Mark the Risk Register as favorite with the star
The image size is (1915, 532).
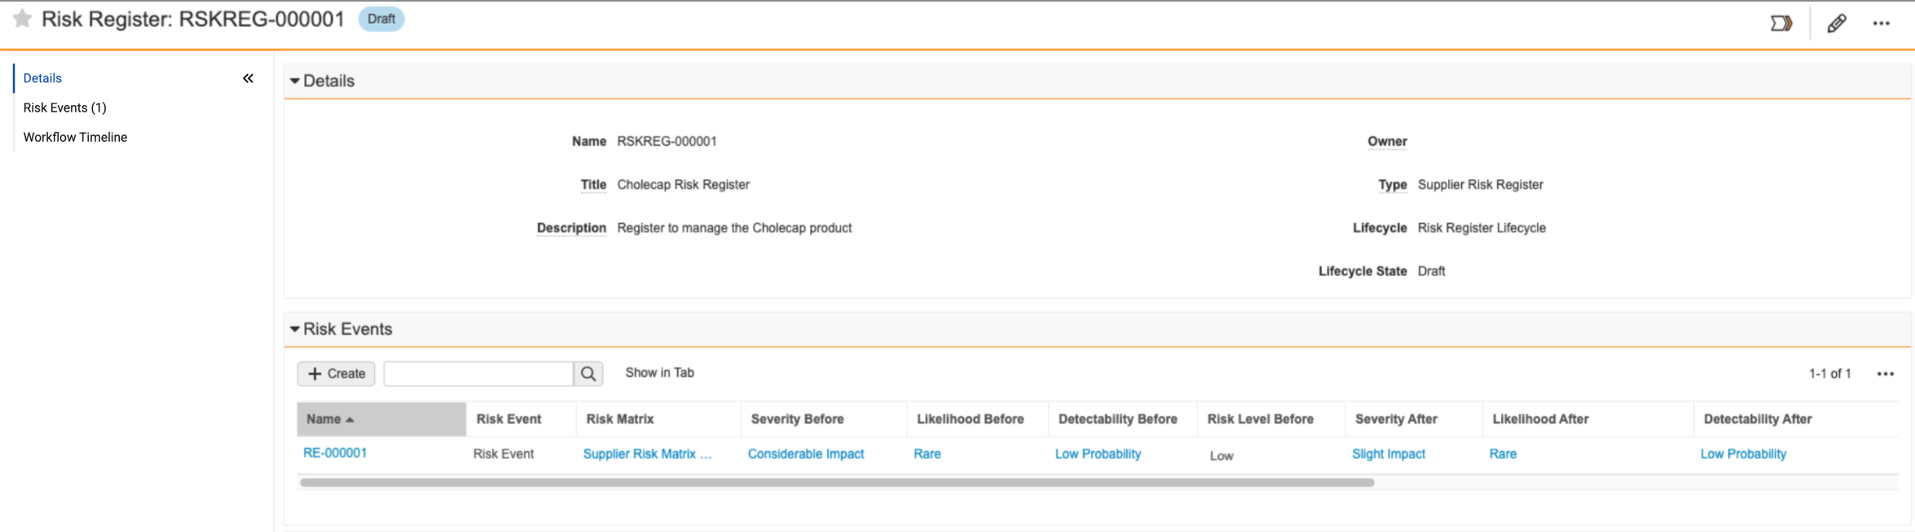(x=23, y=19)
